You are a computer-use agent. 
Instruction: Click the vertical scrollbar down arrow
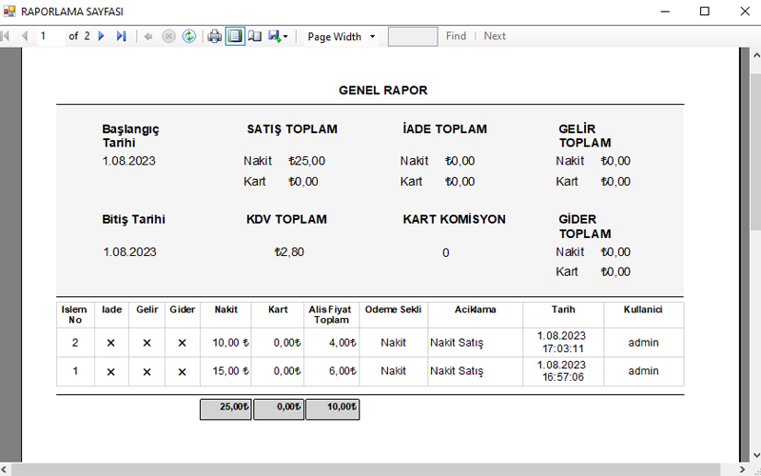pos(755,455)
